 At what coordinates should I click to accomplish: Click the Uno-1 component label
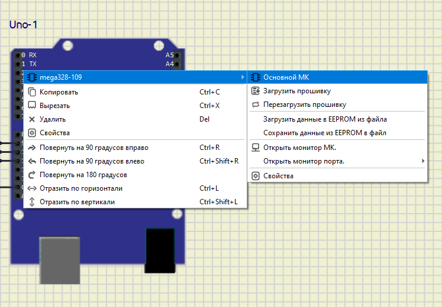(24, 25)
